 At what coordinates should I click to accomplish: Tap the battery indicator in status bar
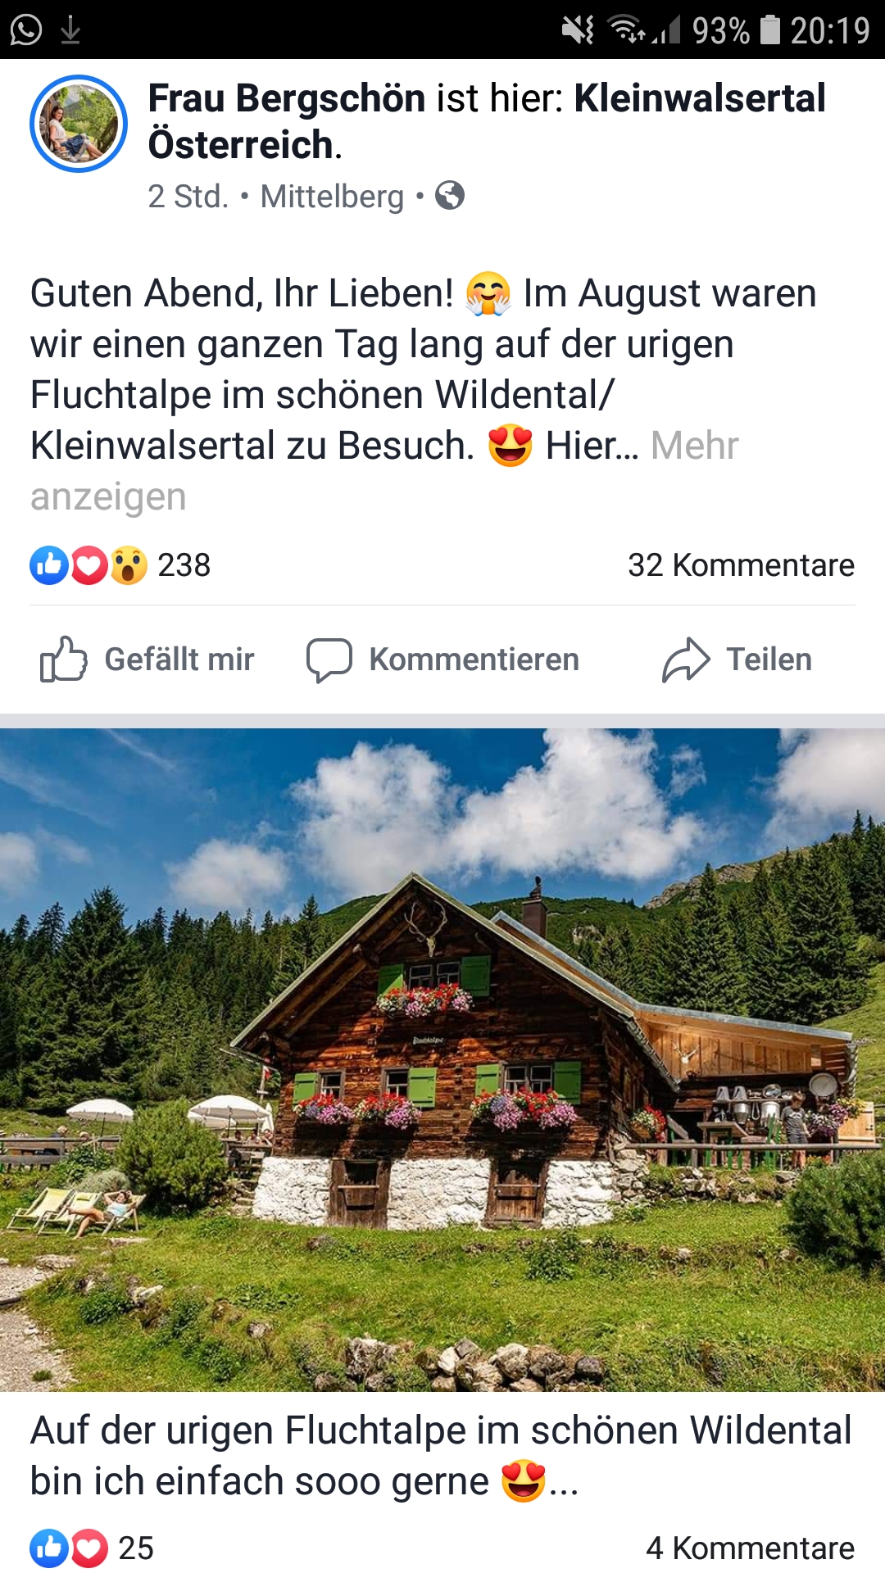pos(770,30)
